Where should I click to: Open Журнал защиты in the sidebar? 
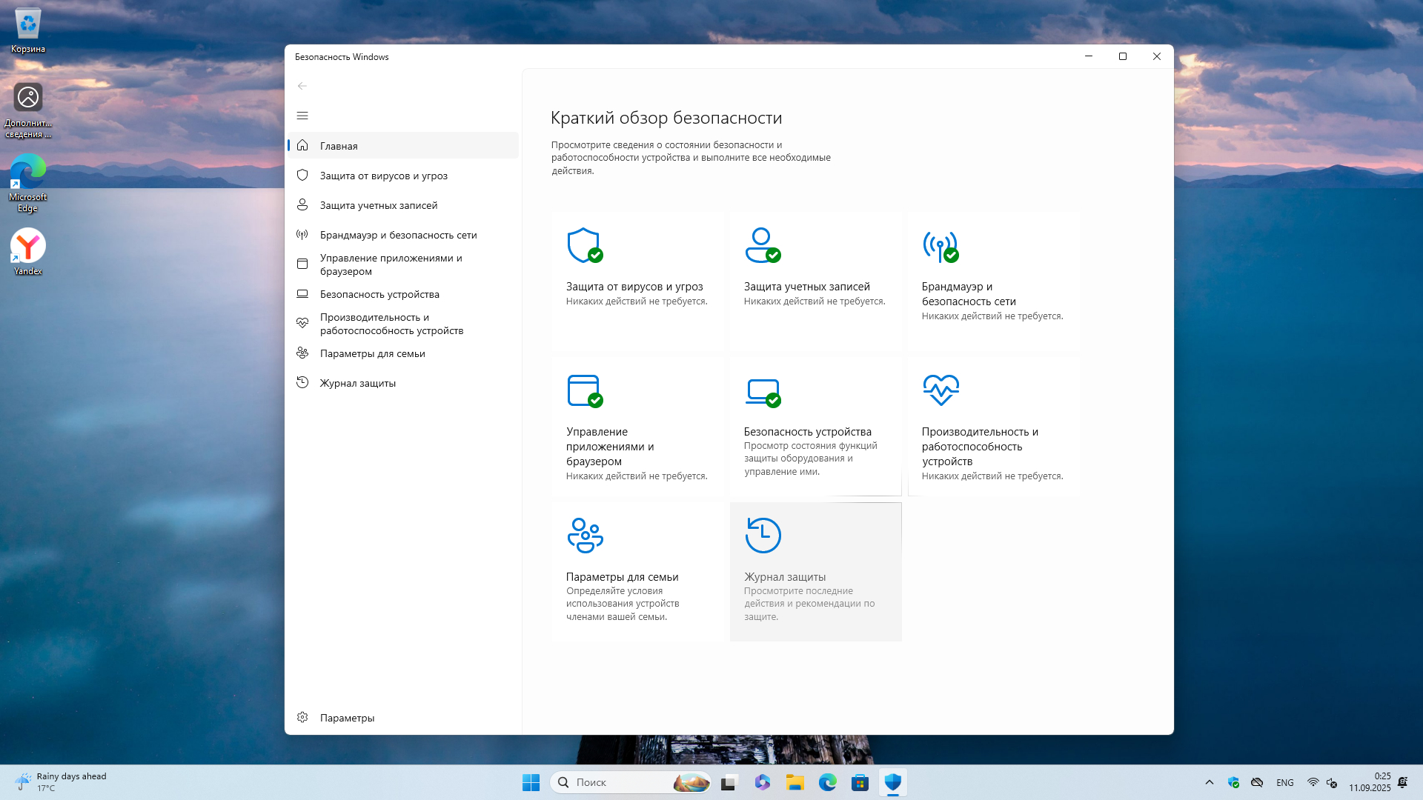357,383
